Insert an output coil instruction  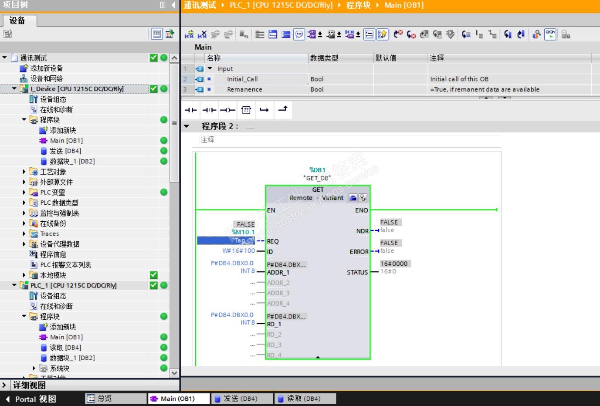227,110
